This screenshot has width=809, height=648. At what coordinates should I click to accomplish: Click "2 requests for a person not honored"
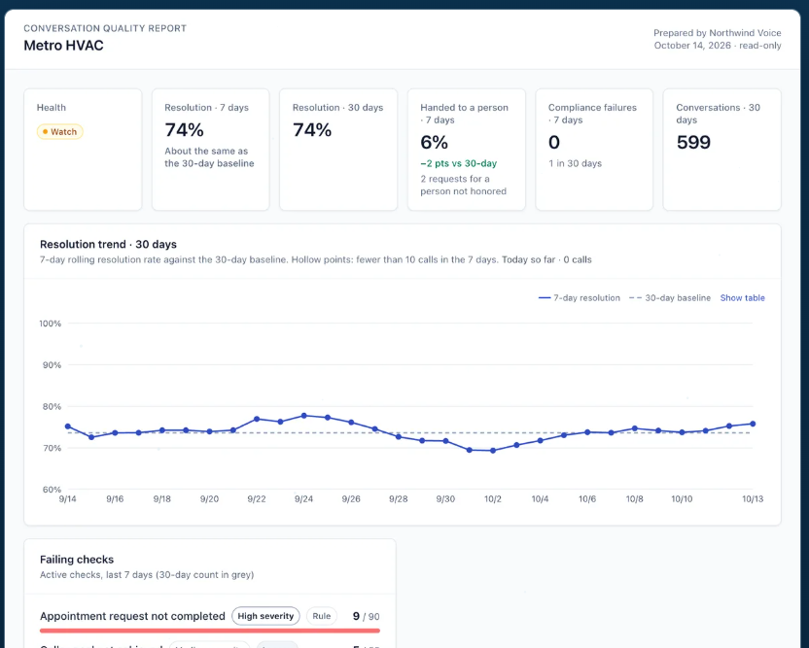pyautogui.click(x=463, y=185)
